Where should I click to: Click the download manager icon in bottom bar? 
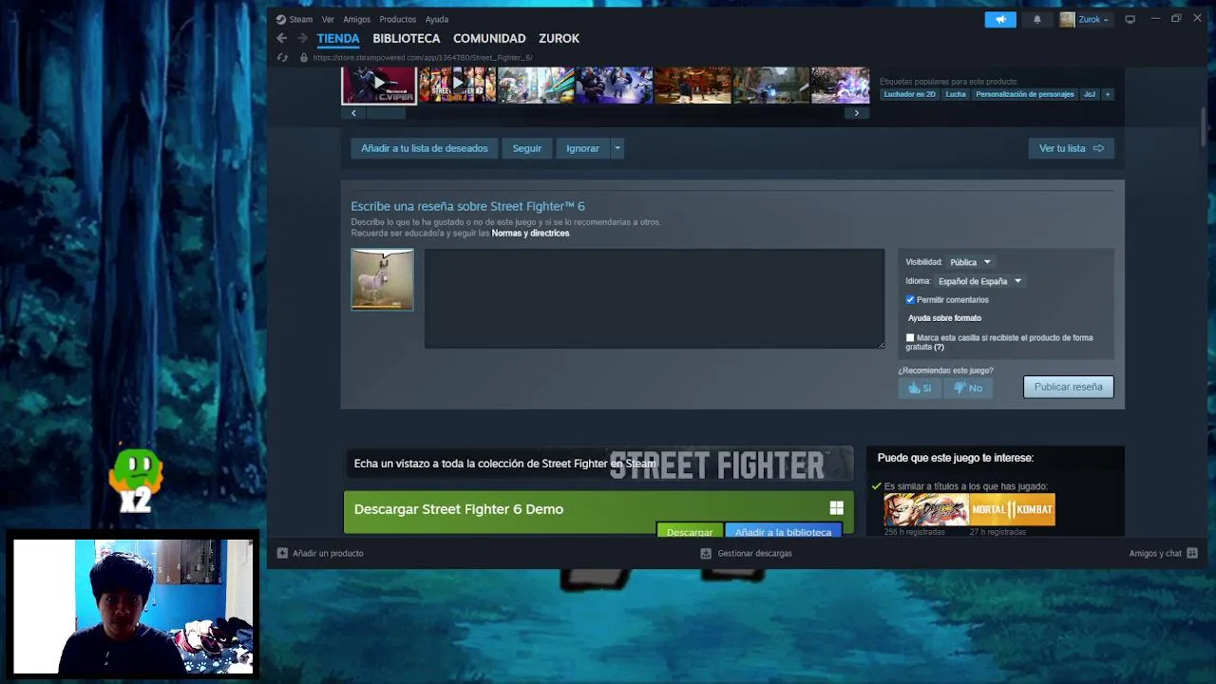706,553
